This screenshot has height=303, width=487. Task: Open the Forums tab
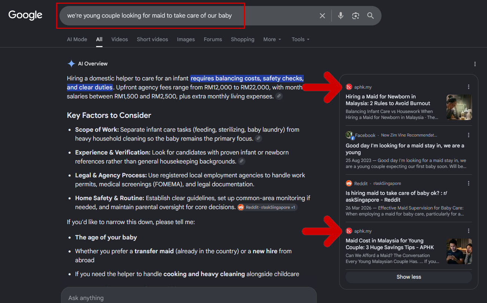coord(213,39)
